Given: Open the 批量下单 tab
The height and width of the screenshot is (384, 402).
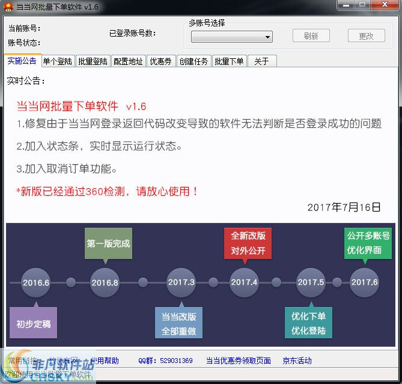Looking at the screenshot, I should click(229, 61).
